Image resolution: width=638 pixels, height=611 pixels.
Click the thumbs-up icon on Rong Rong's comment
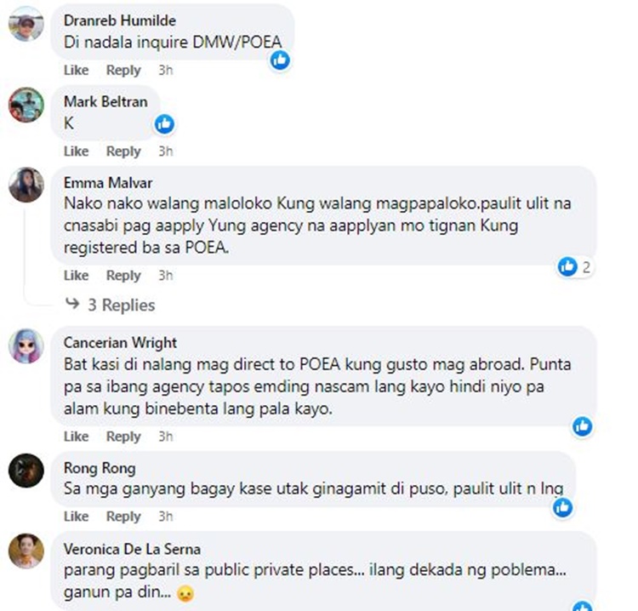[x=563, y=507]
